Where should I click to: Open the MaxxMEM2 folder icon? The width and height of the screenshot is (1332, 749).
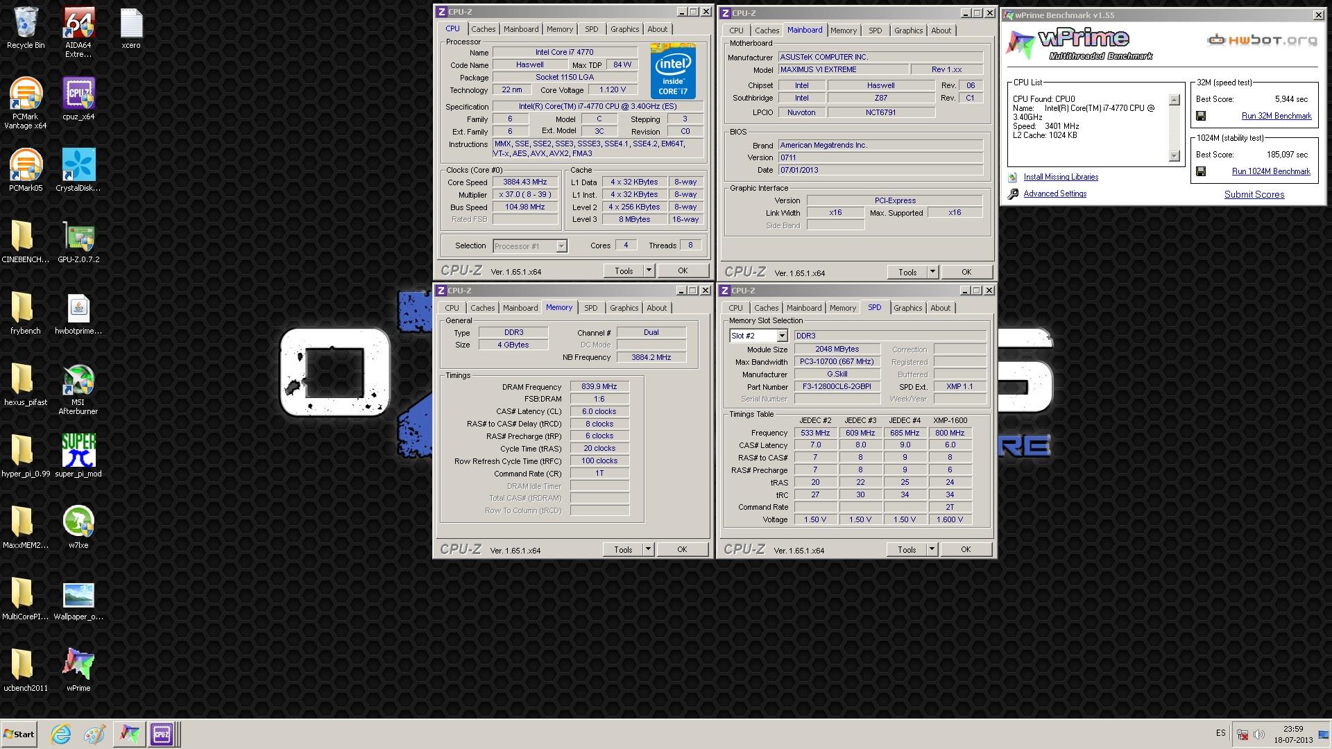point(26,527)
